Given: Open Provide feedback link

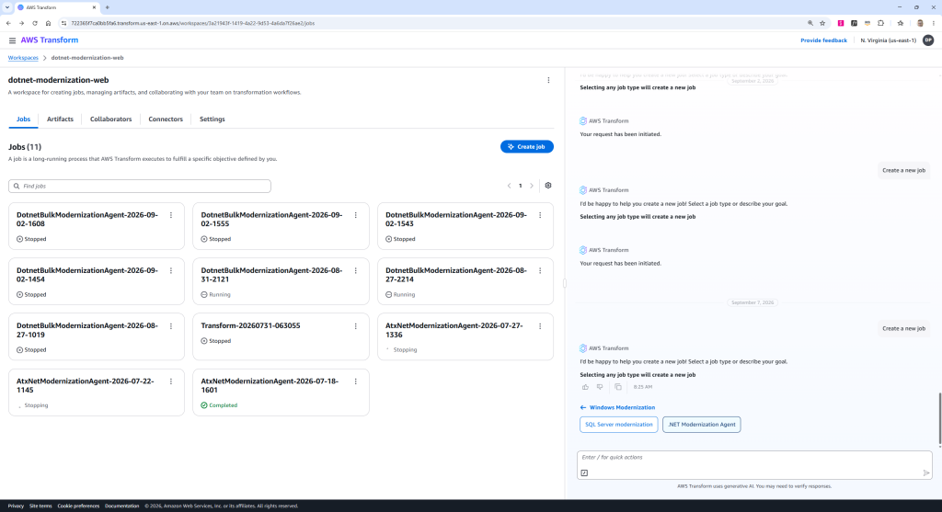Looking at the screenshot, I should pyautogui.click(x=823, y=40).
